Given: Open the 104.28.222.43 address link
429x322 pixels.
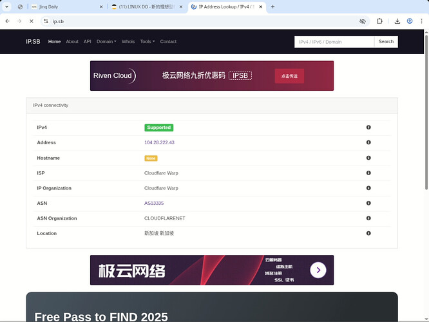Looking at the screenshot, I should 159,142.
